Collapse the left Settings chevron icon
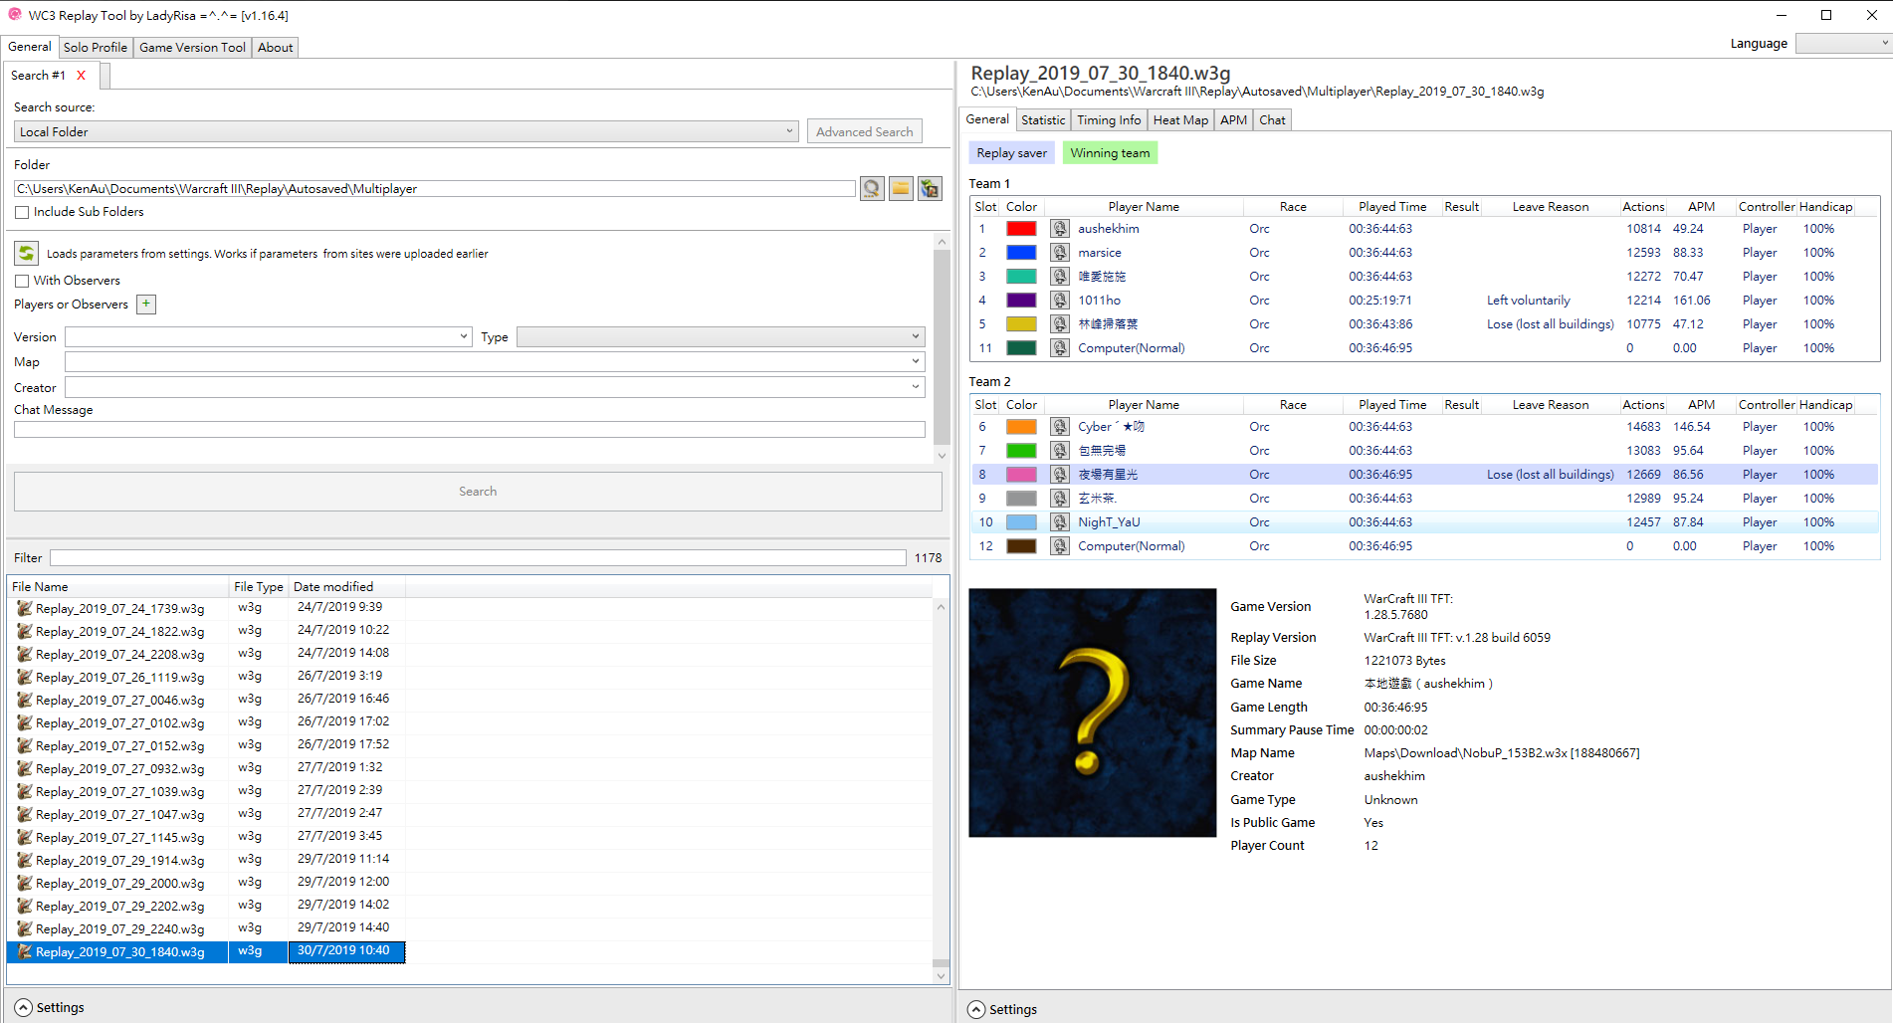The image size is (1893, 1023). (x=24, y=1008)
